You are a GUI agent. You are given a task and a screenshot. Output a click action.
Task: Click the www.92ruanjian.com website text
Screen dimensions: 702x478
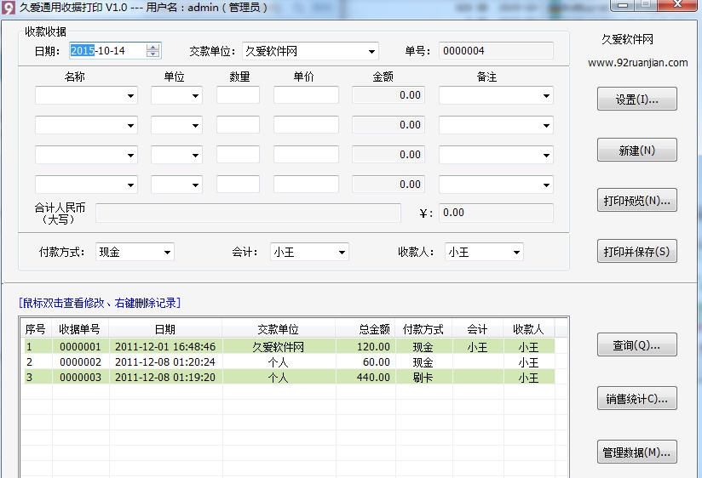click(637, 63)
